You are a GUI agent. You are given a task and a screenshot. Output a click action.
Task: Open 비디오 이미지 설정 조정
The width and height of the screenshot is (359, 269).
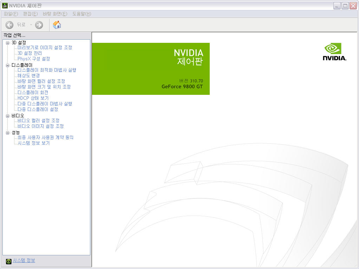40,126
